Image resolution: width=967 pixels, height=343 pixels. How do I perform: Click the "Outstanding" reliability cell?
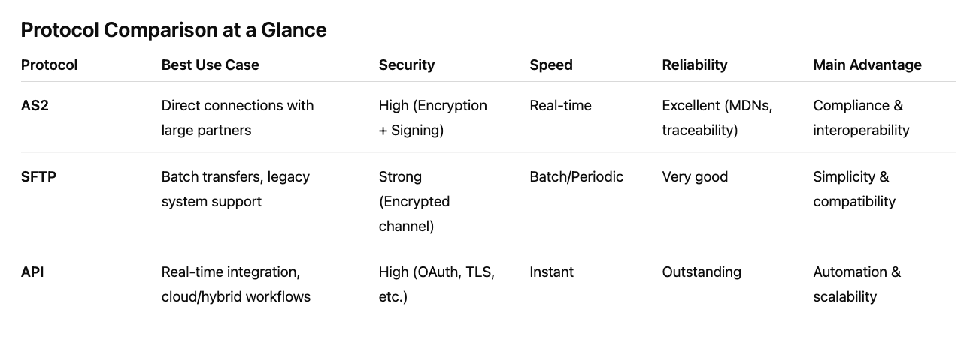coord(701,272)
